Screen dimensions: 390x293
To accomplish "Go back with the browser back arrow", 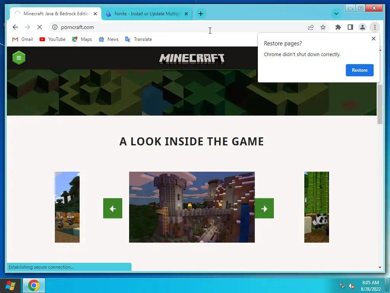I will (x=15, y=27).
